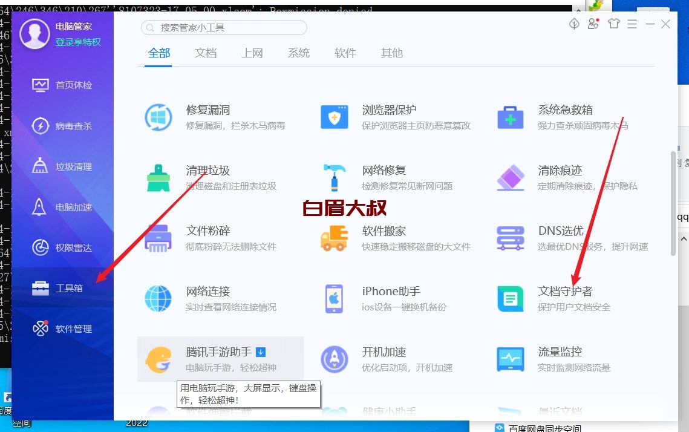The width and height of the screenshot is (689, 432).
Task: Click the 网络修复 title text
Action: pyautogui.click(x=384, y=170)
